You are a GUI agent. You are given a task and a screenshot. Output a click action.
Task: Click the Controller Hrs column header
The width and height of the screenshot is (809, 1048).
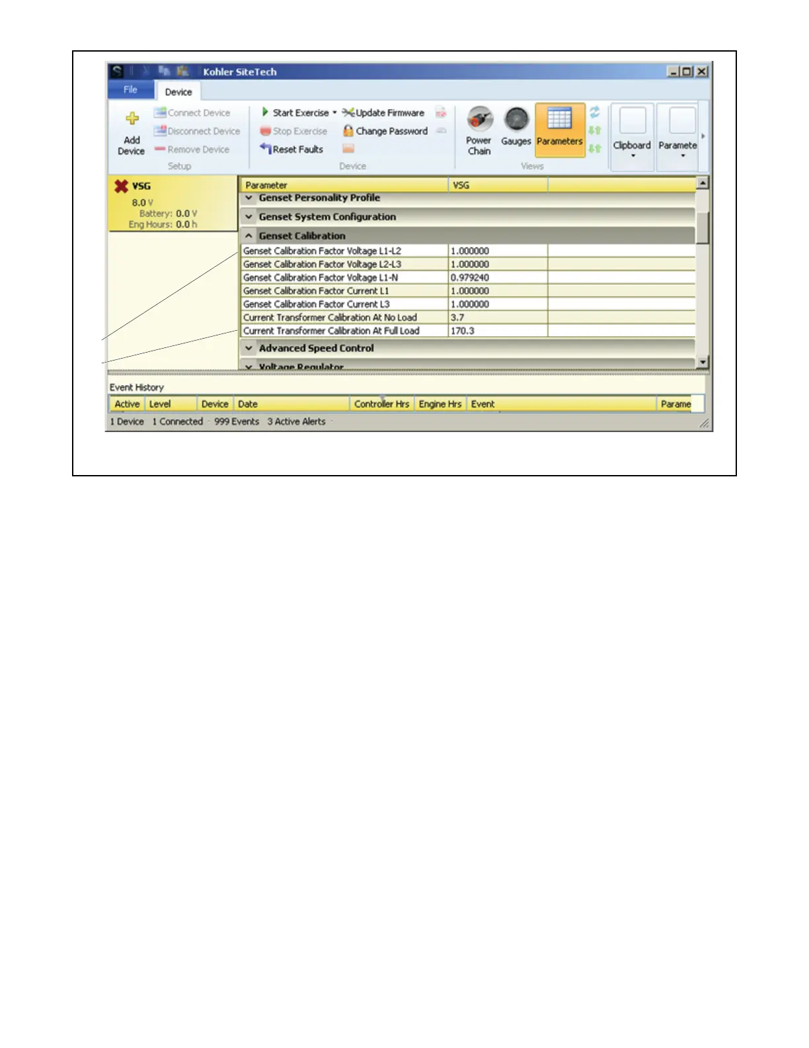pyautogui.click(x=381, y=404)
